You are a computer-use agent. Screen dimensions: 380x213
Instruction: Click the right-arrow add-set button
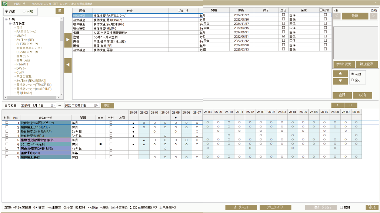coord(68,40)
